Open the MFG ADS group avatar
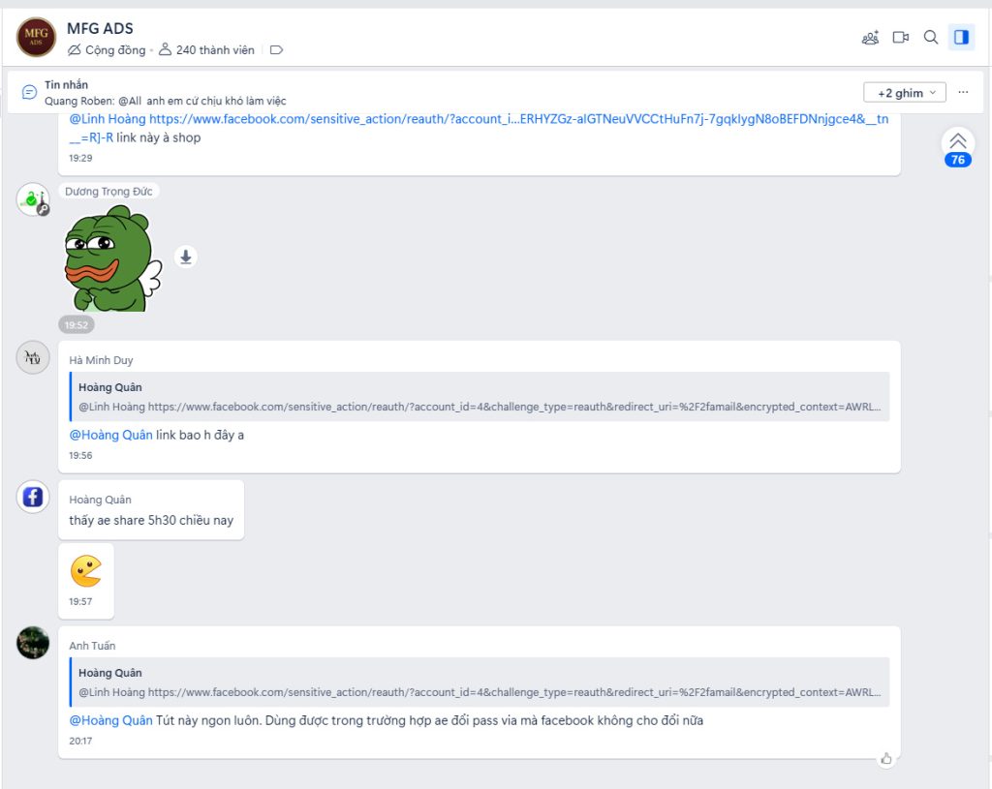992x789 pixels. point(36,38)
